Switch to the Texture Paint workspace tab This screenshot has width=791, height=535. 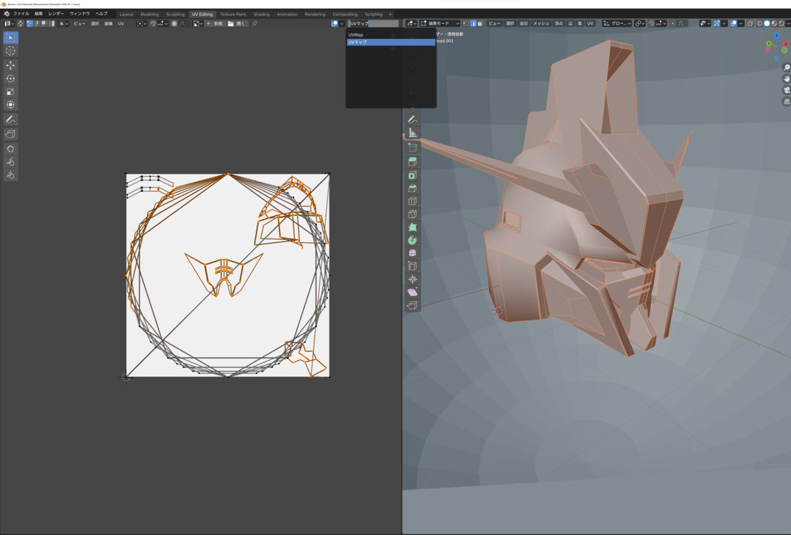pos(233,14)
